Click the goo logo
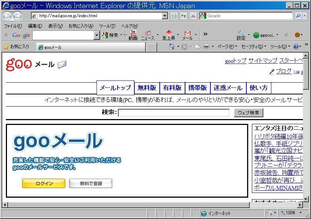This screenshot has height=219, width=311. point(19,64)
